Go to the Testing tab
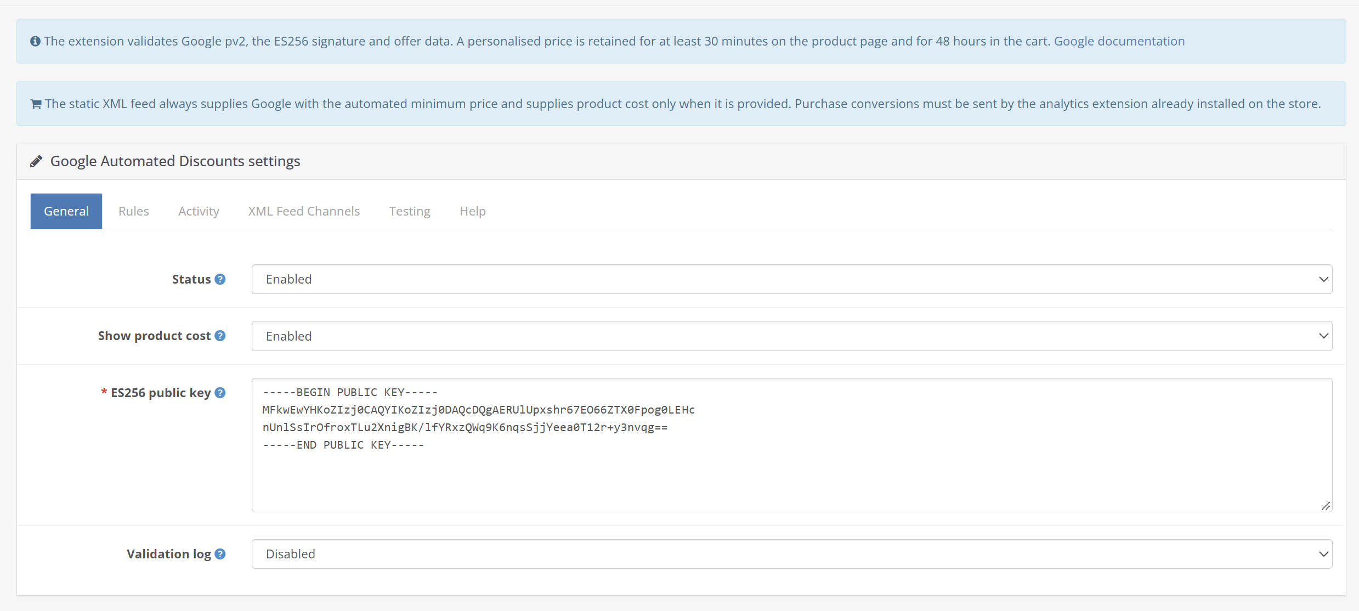The width and height of the screenshot is (1359, 611). tap(410, 211)
